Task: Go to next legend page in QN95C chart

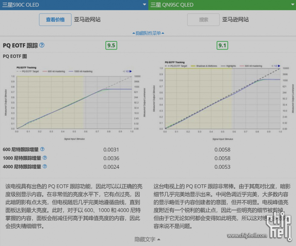Action: pyautogui.click(x=279, y=66)
